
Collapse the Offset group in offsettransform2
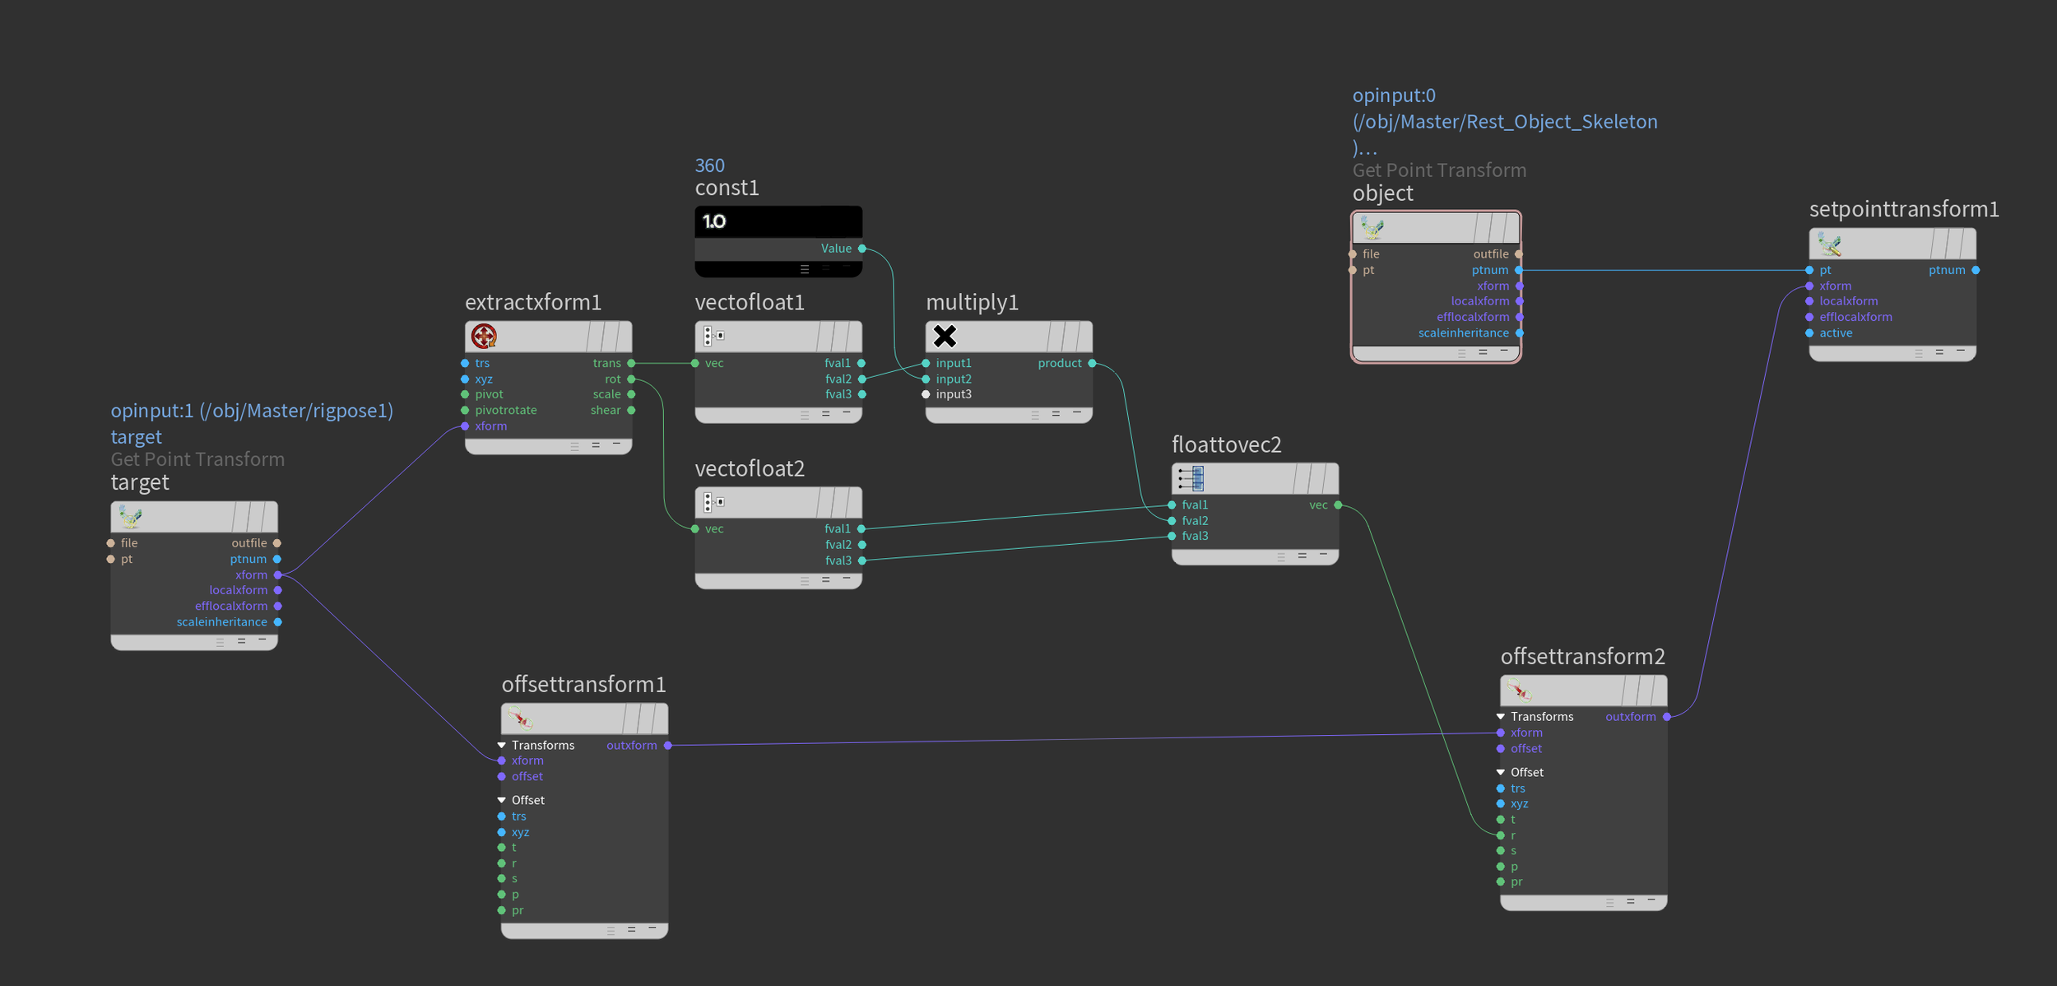tap(1501, 772)
